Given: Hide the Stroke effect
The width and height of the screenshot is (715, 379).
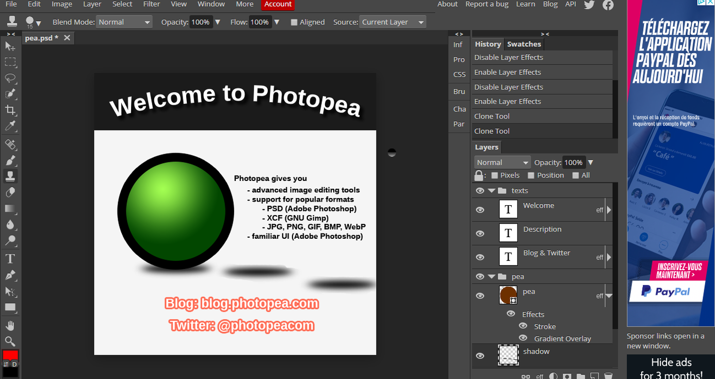Looking at the screenshot, I should click(x=523, y=326).
